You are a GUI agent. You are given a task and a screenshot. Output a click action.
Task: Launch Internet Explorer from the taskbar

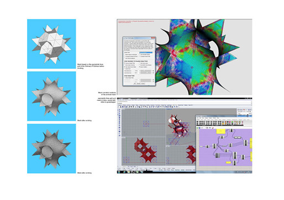124,172
